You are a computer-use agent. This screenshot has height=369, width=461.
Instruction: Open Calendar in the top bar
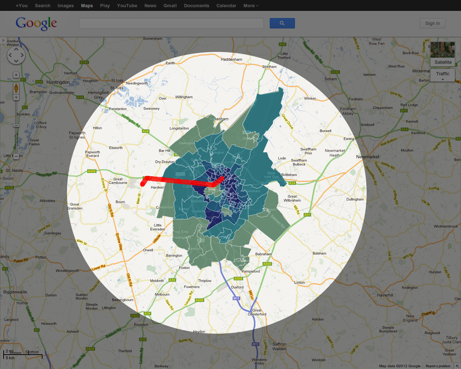[226, 6]
